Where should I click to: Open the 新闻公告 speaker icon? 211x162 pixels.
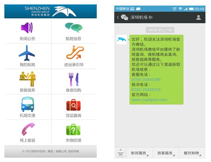click(x=27, y=28)
